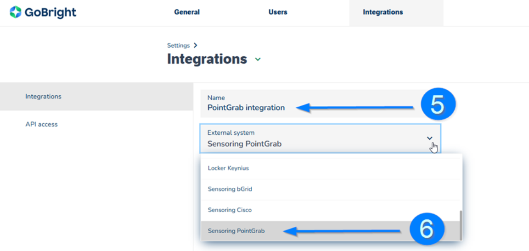This screenshot has height=251, width=529.
Task: Open the General tab
Action: coord(187,12)
